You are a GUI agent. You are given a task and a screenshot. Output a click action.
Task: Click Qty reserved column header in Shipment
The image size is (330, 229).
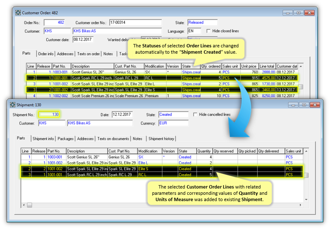click(225, 151)
